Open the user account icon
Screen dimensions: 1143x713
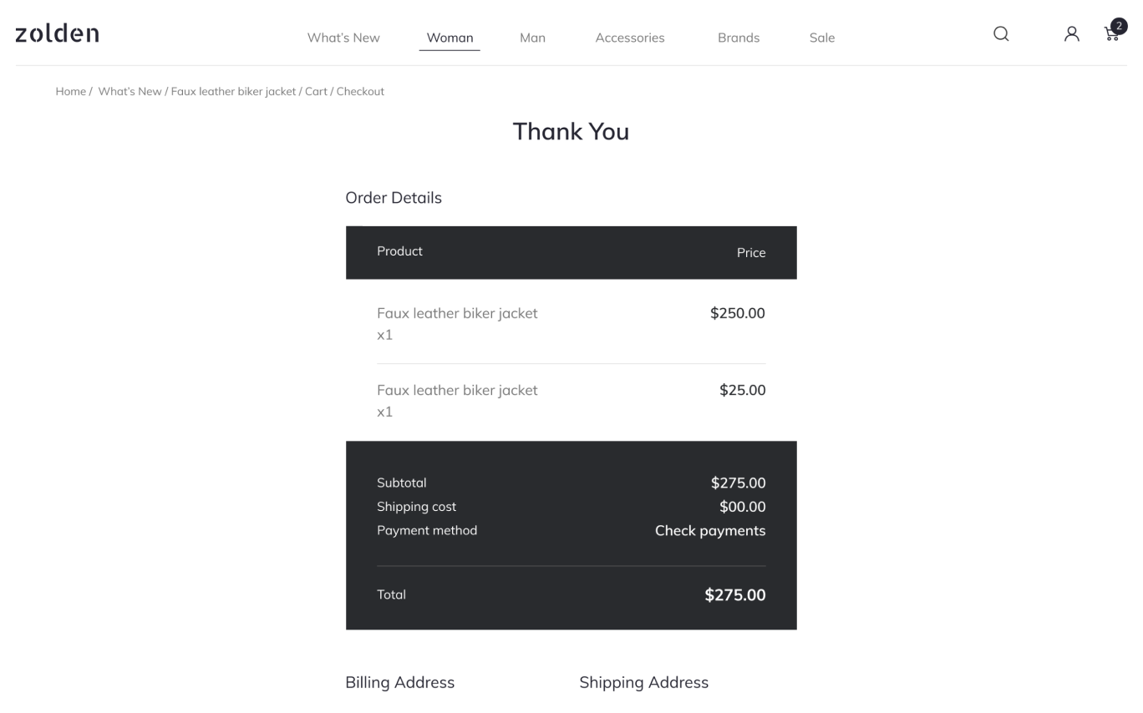pos(1071,34)
